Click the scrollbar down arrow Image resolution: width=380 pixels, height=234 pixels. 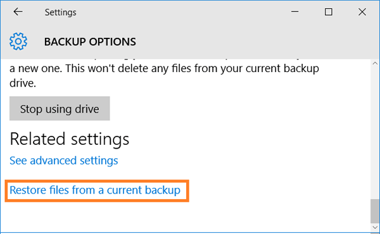pos(375,228)
